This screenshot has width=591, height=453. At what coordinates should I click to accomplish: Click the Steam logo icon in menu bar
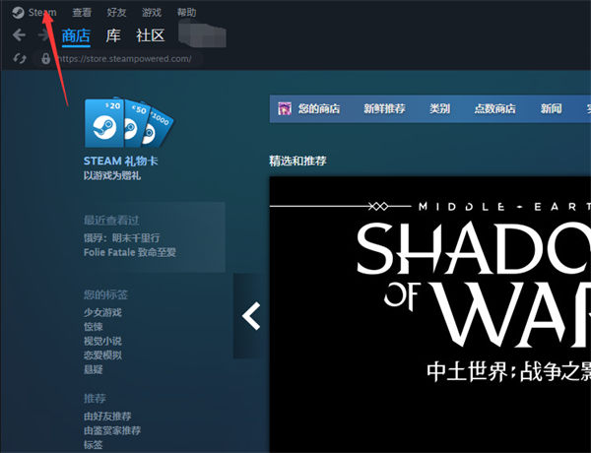18,13
